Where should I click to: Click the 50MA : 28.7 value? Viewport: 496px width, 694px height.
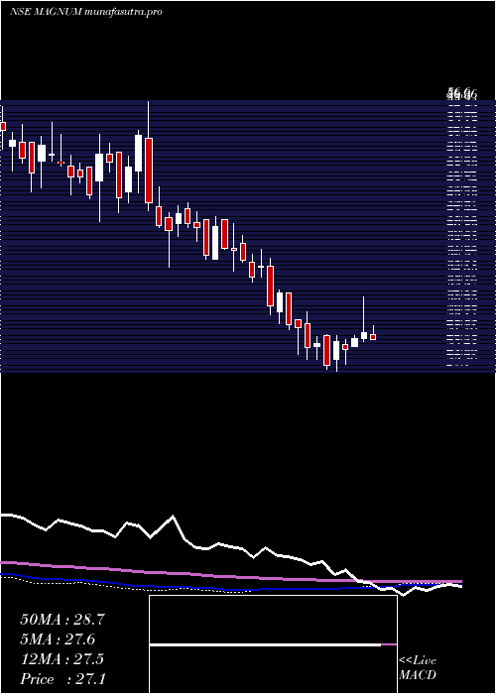[x=62, y=620]
